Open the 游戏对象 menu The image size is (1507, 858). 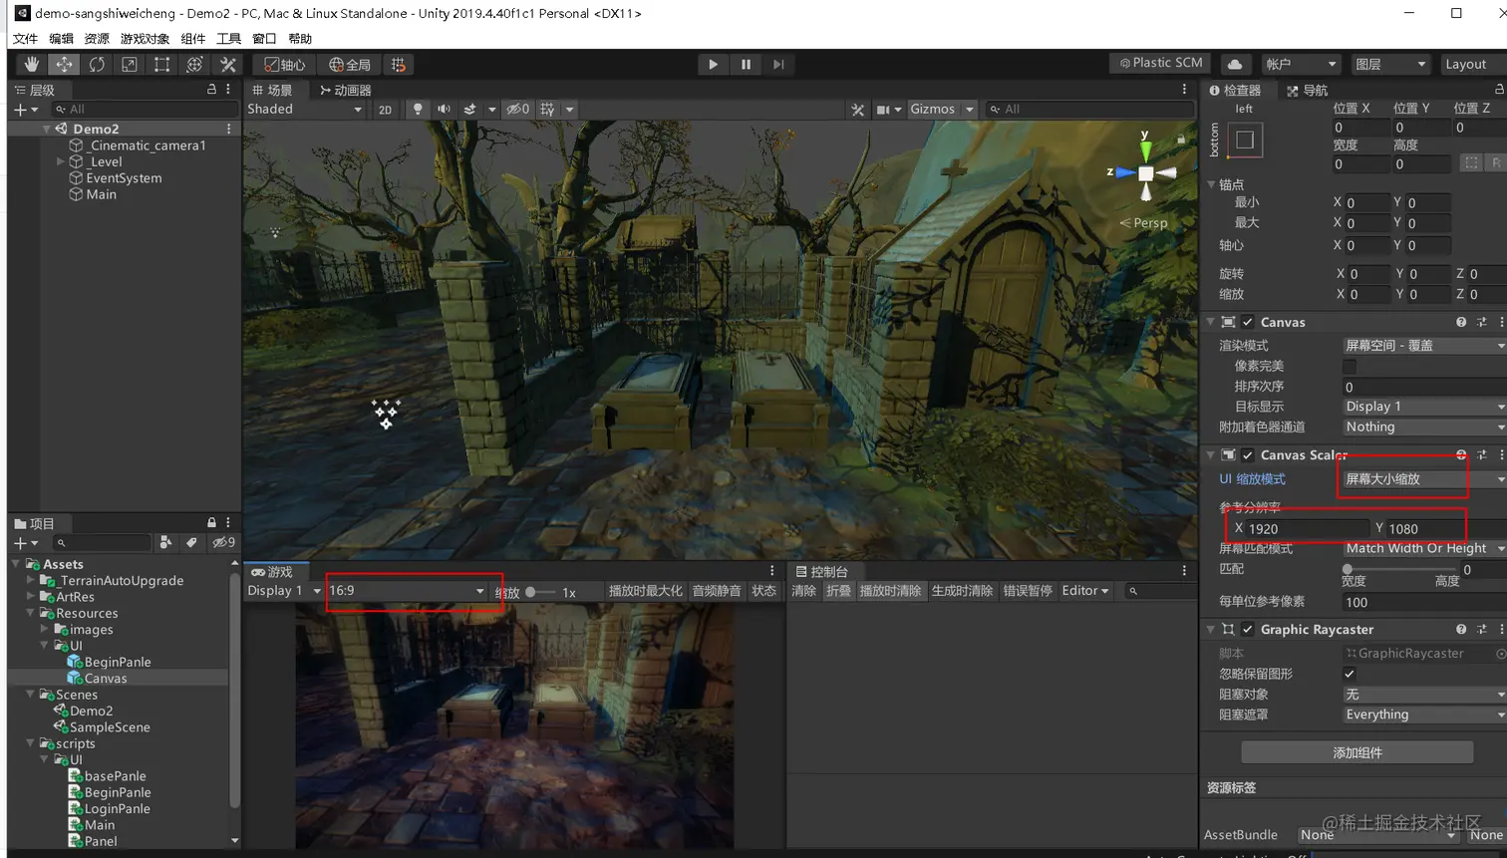point(145,39)
